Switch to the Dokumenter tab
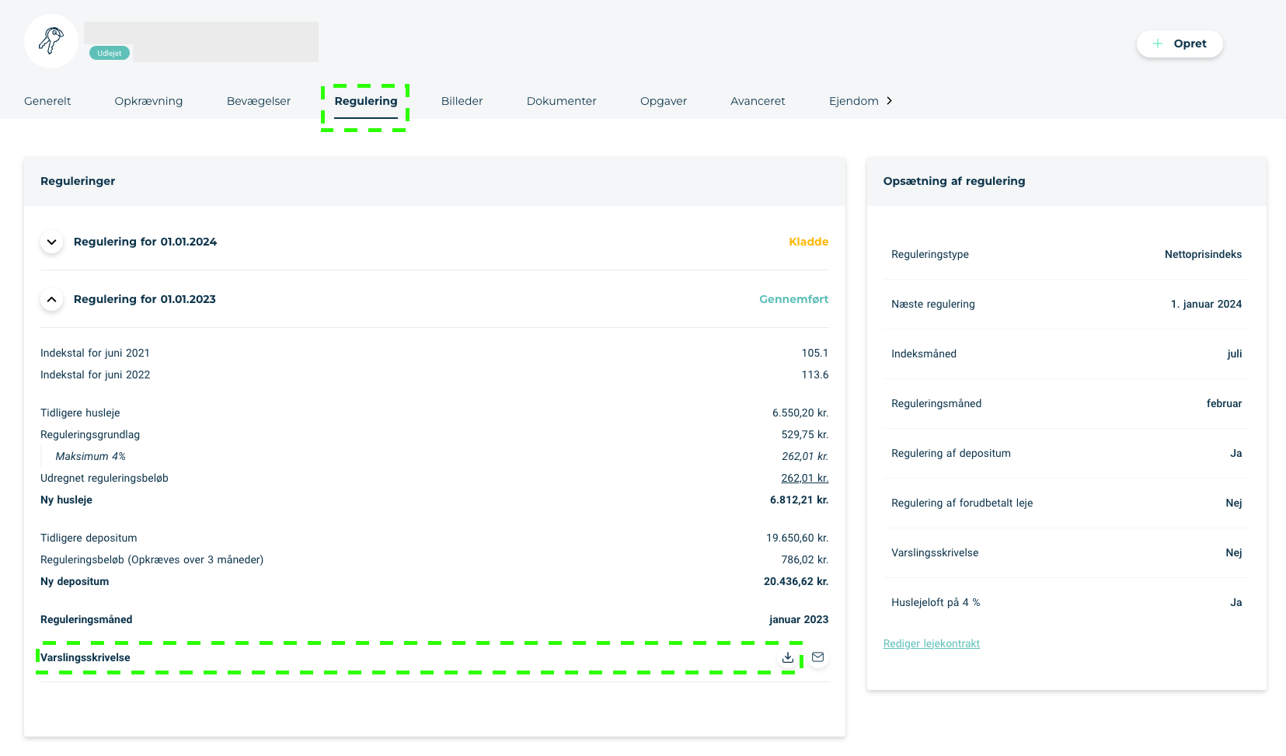1286x756 pixels. tap(562, 101)
